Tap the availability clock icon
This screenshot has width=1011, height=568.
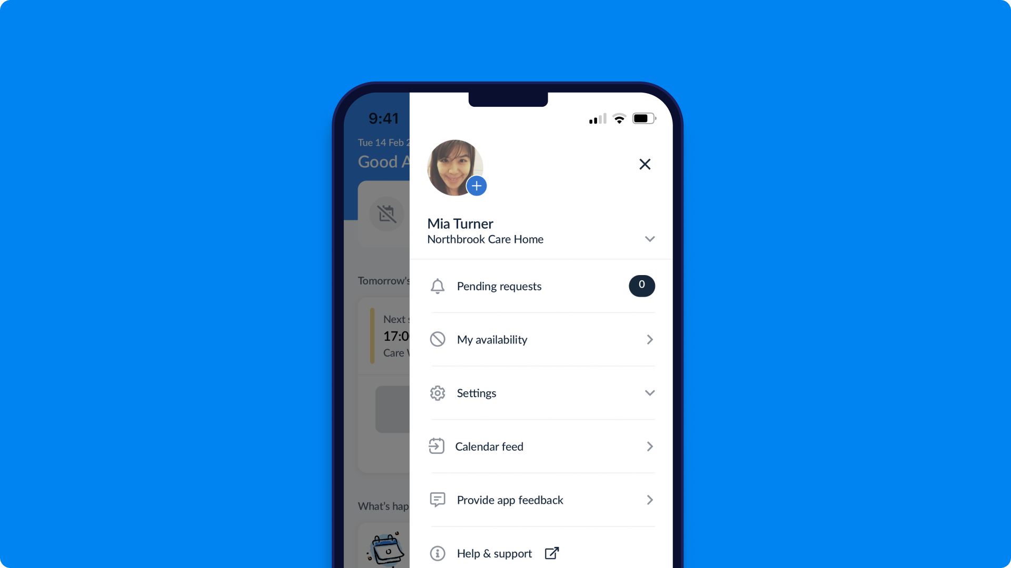coord(437,339)
